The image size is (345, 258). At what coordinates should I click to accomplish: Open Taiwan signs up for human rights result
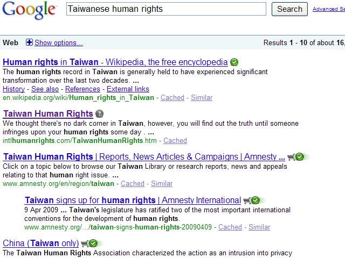(133, 200)
